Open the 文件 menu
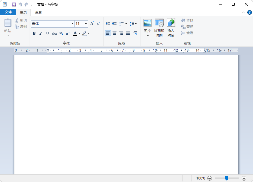The image size is (253, 182). (x=8, y=12)
